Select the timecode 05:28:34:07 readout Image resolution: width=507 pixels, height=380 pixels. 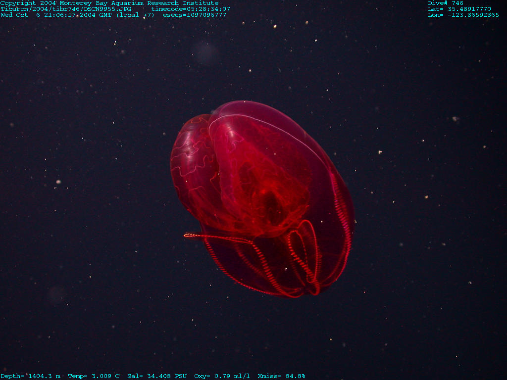(x=191, y=9)
